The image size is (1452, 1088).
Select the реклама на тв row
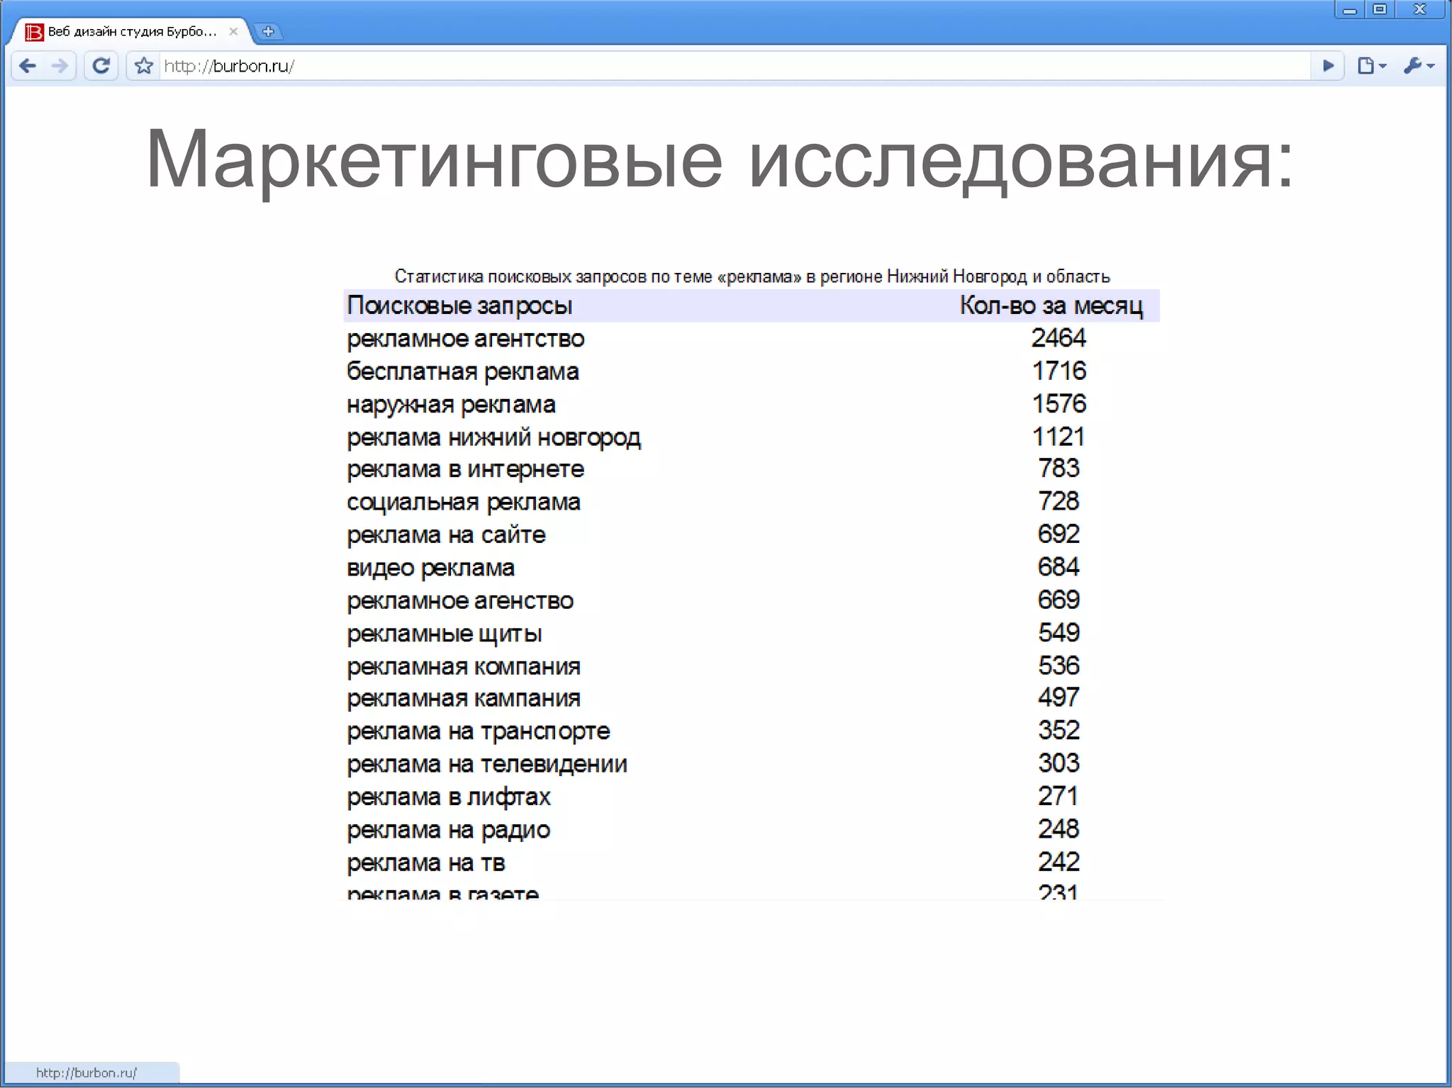pyautogui.click(x=752, y=863)
